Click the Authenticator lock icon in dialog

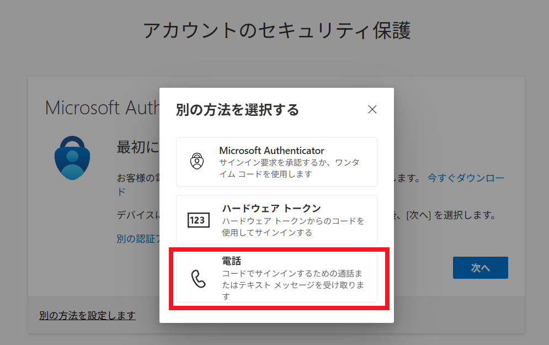pyautogui.click(x=197, y=161)
